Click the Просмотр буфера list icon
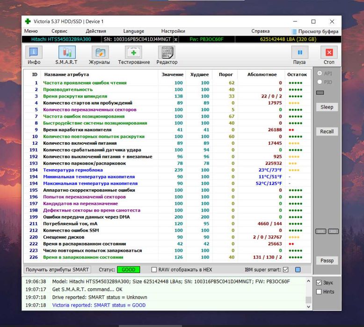This screenshot has width=364, height=327. pos(294,31)
